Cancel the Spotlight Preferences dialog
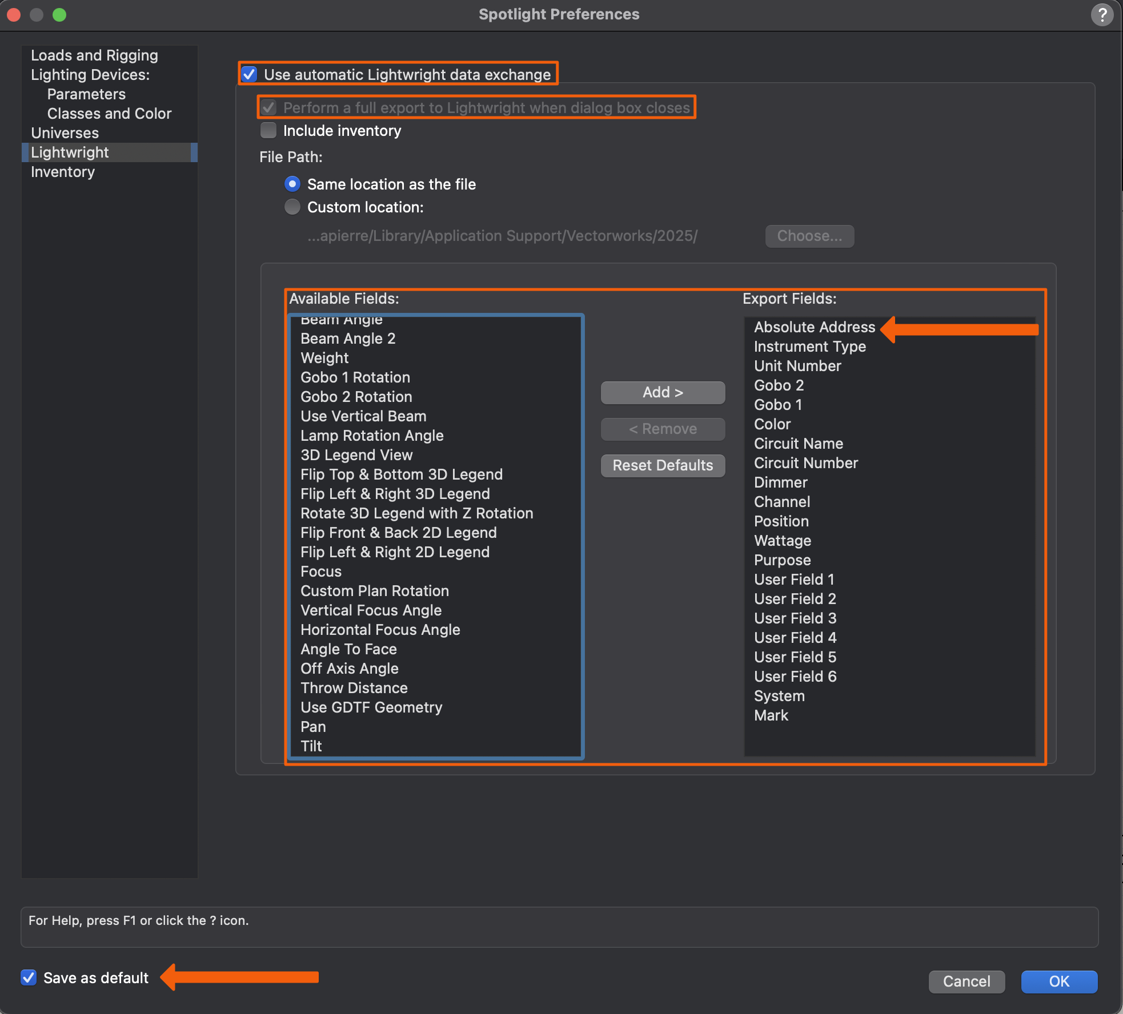Screen dimensions: 1123x1014 (966, 981)
